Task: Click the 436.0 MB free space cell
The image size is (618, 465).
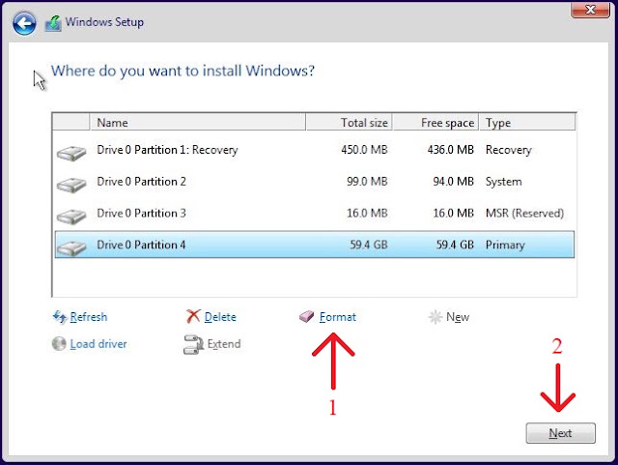Action: point(451,150)
